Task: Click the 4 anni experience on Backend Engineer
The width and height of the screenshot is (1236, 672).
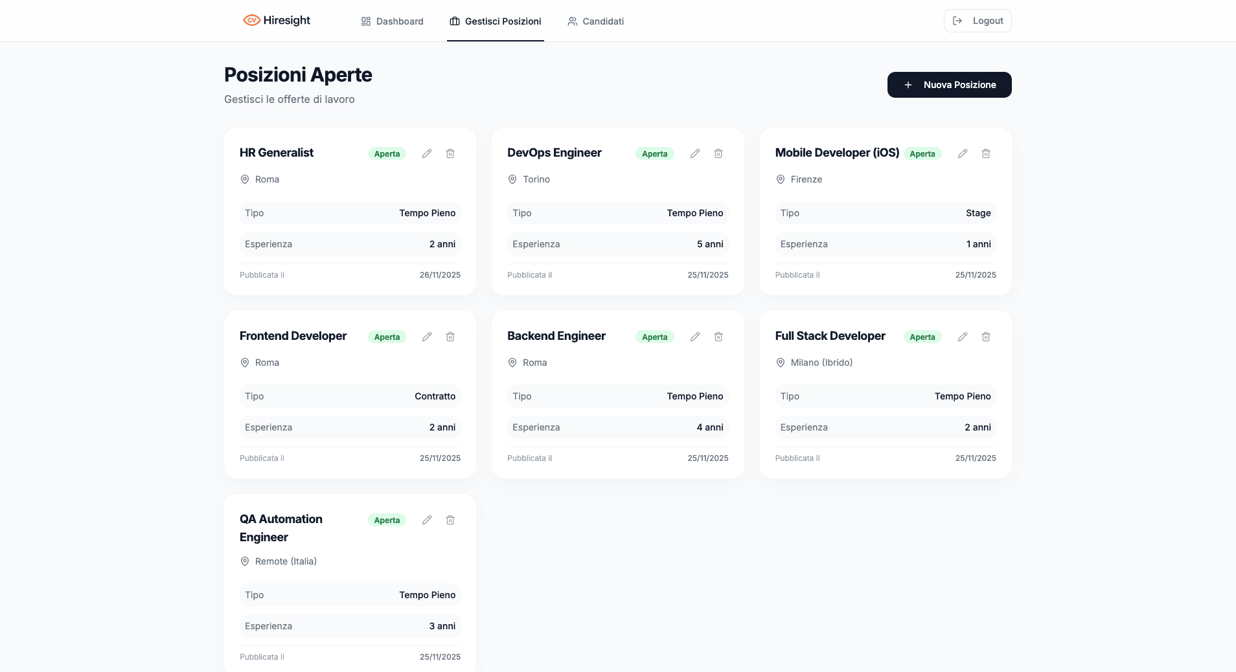Action: [x=710, y=427]
